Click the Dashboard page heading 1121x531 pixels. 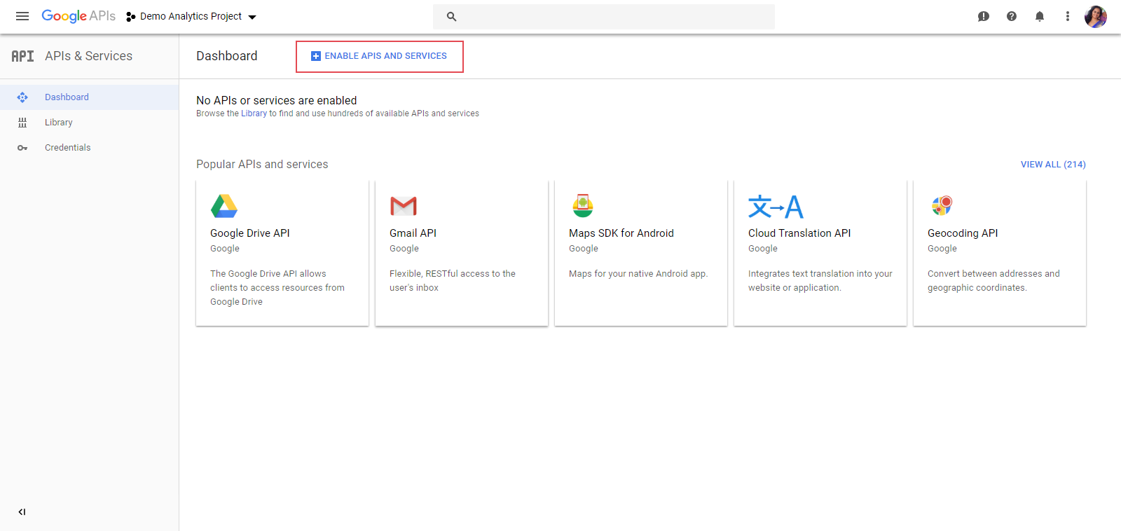point(227,56)
